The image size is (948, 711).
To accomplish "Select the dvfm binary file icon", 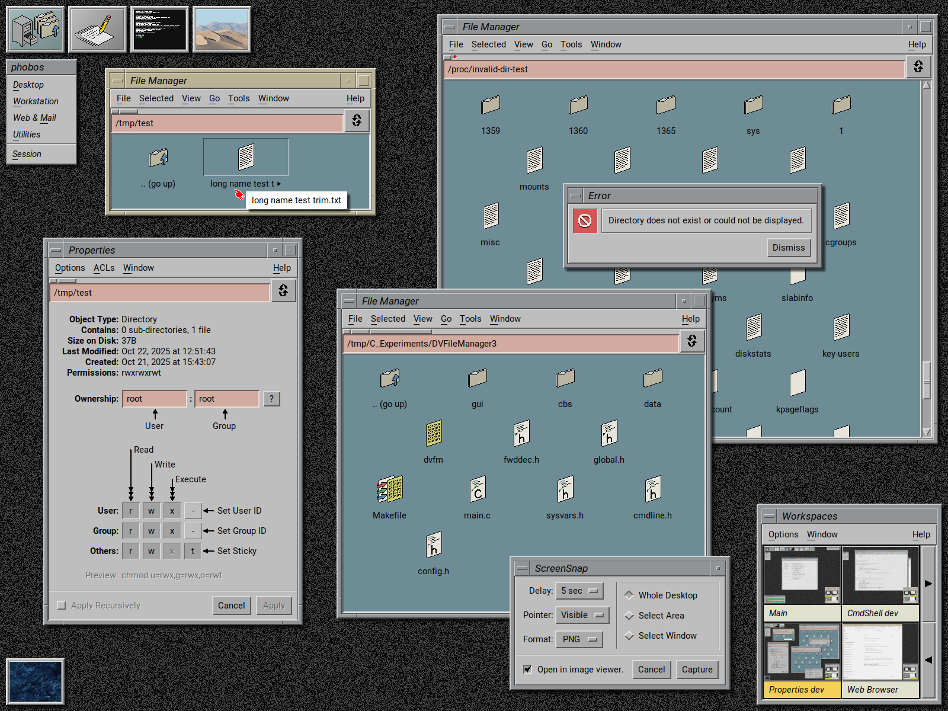I will click(x=434, y=434).
